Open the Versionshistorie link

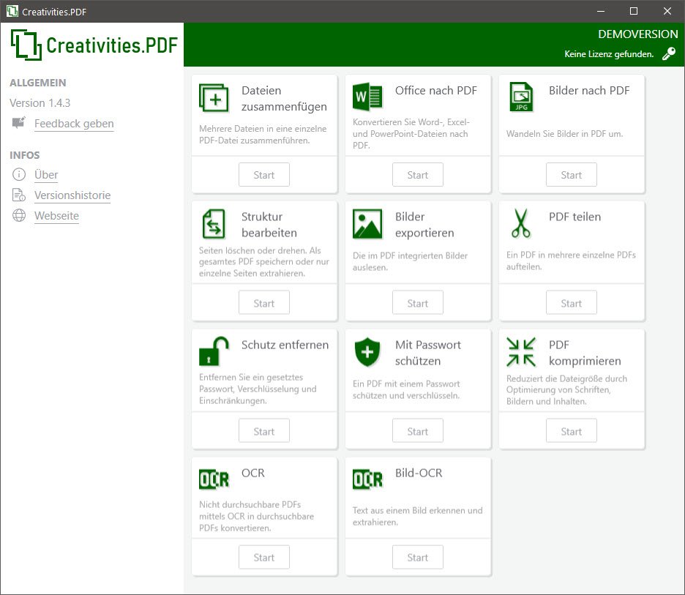(x=72, y=195)
